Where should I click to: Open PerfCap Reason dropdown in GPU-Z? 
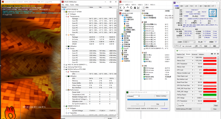point(193,95)
